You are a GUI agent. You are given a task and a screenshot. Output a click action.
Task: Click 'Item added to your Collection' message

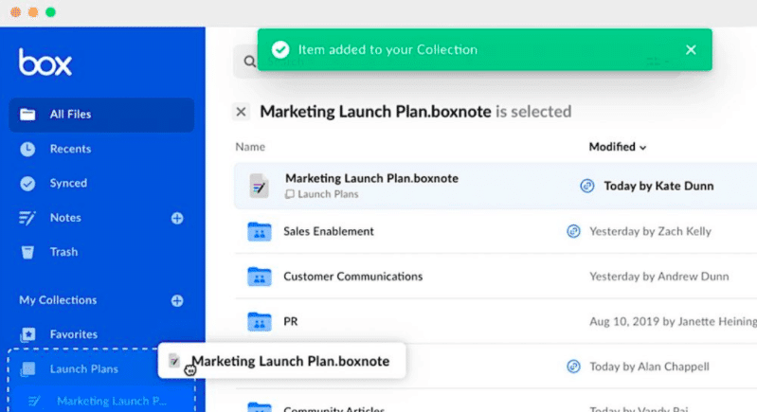click(388, 49)
